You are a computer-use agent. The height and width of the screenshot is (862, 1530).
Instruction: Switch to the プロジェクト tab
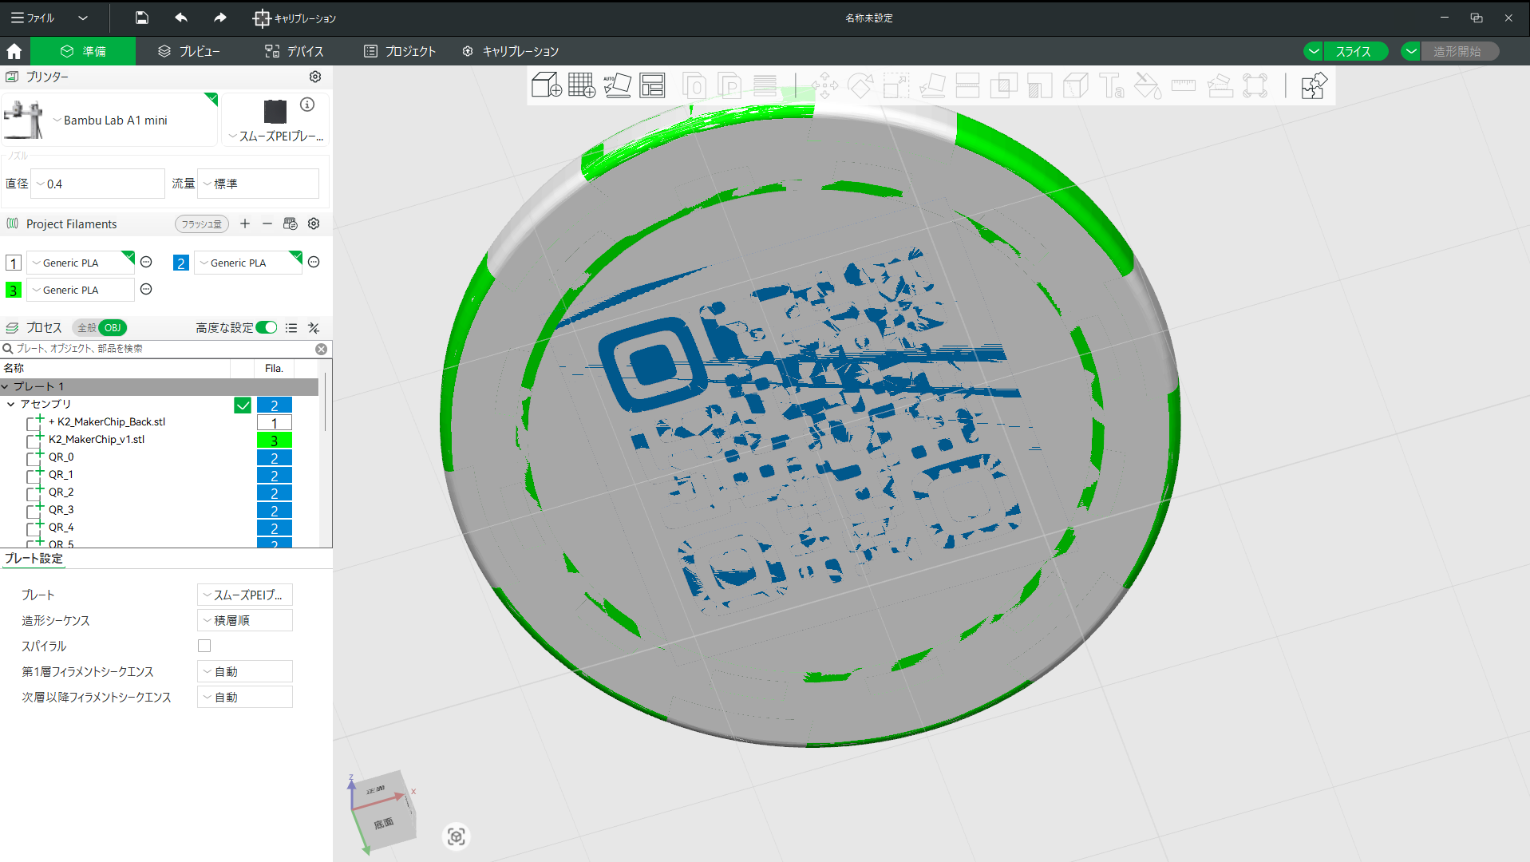click(x=400, y=51)
